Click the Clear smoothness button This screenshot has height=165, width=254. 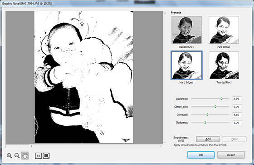(x=234, y=139)
